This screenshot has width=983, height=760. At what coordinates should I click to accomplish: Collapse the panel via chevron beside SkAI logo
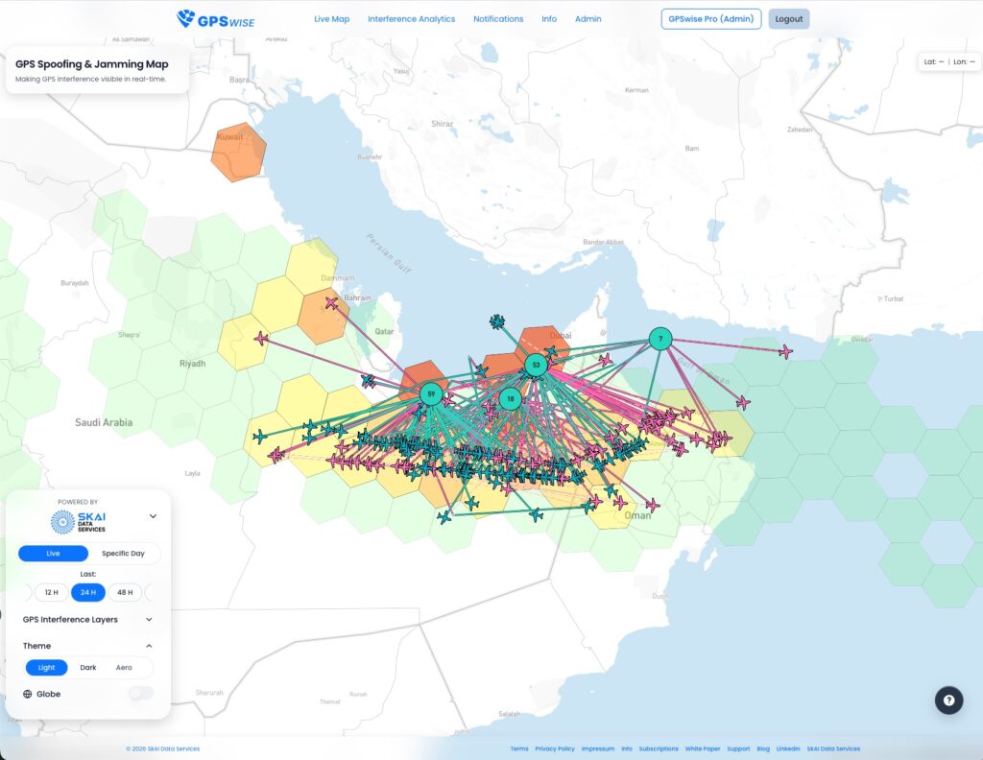[x=153, y=516]
